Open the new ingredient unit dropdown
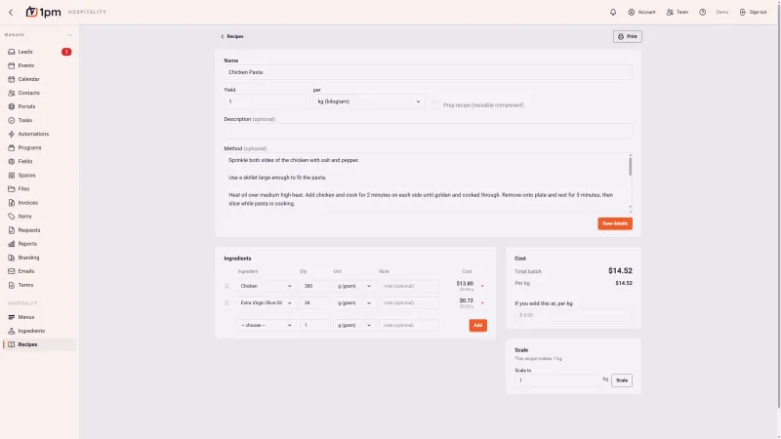 click(x=354, y=326)
